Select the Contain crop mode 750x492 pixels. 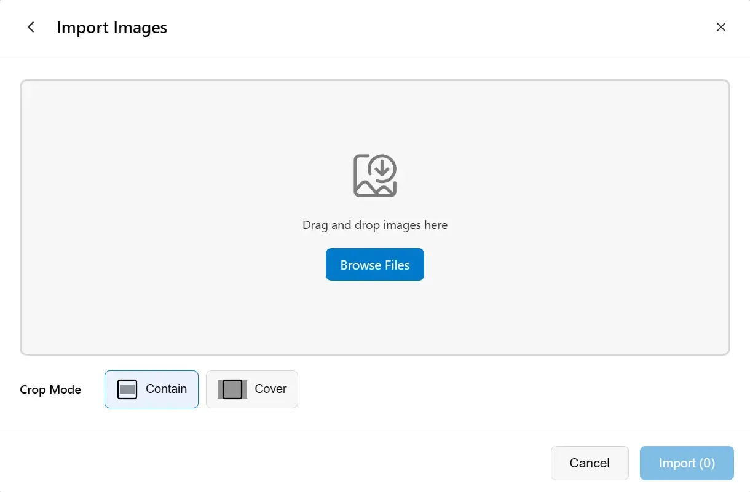pos(151,389)
